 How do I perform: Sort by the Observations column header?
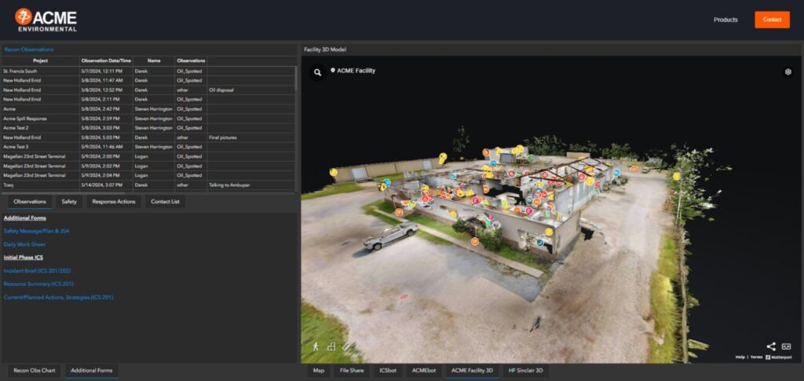pos(191,60)
